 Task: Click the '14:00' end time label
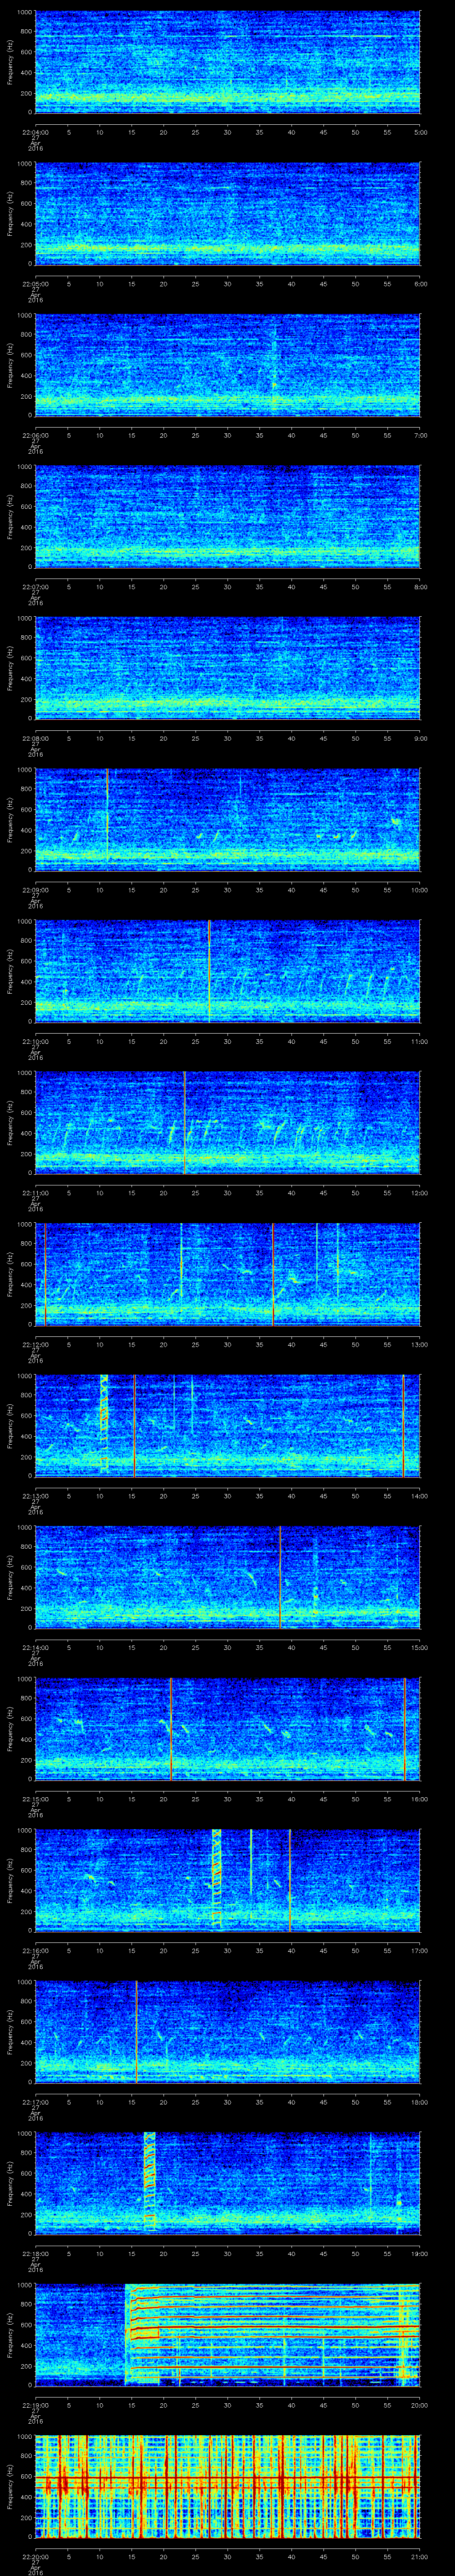click(419, 1495)
